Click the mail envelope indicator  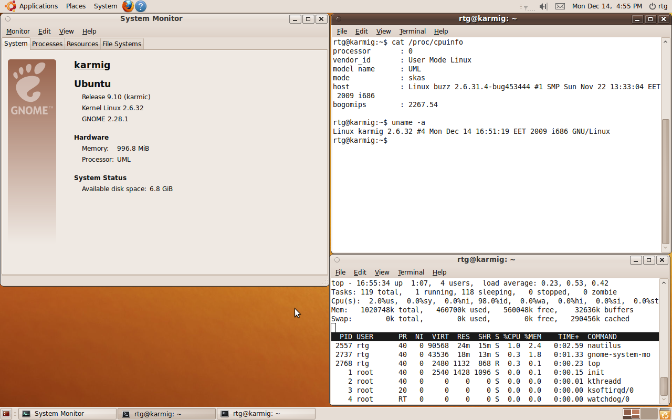point(560,6)
